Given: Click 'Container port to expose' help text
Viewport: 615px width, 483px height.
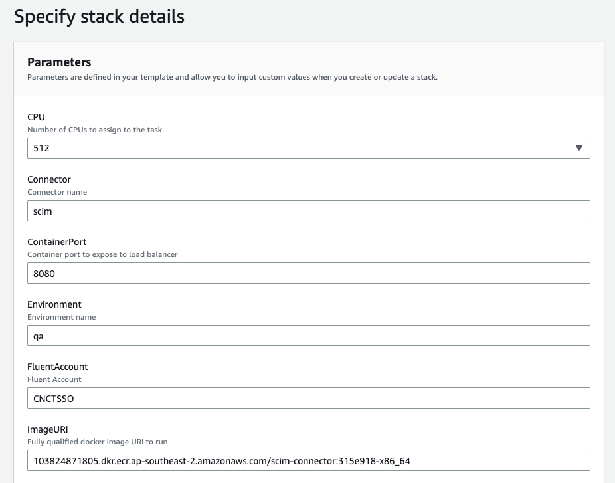Looking at the screenshot, I should [102, 254].
